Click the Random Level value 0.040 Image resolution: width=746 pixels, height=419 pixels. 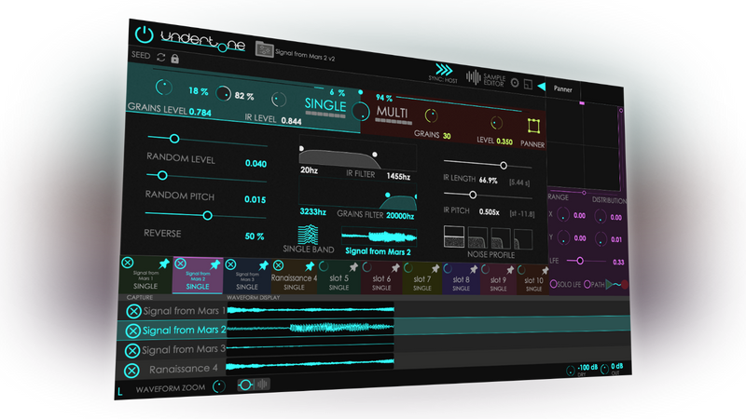[256, 164]
